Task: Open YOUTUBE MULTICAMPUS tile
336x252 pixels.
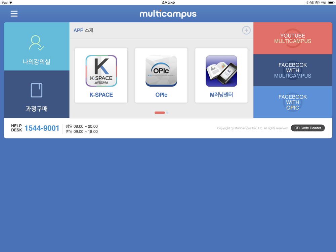Action: click(x=293, y=38)
